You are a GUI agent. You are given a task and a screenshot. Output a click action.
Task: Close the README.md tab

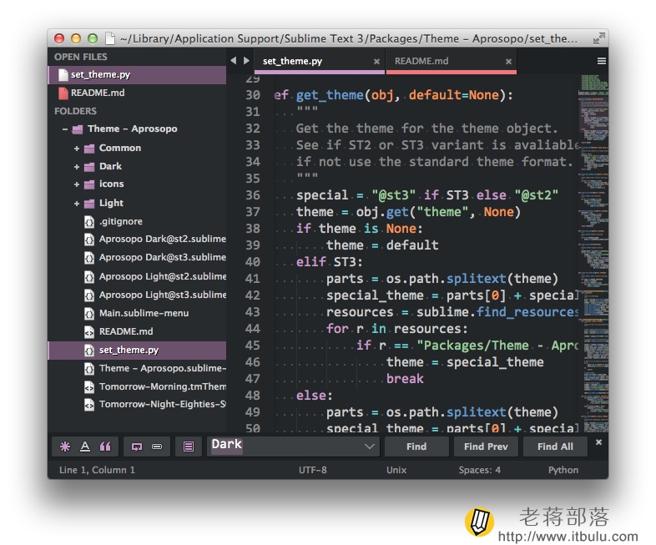point(508,62)
